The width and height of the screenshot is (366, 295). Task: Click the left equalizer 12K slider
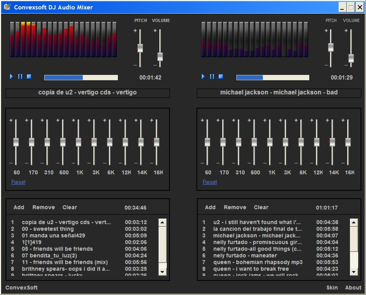[x=125, y=142]
